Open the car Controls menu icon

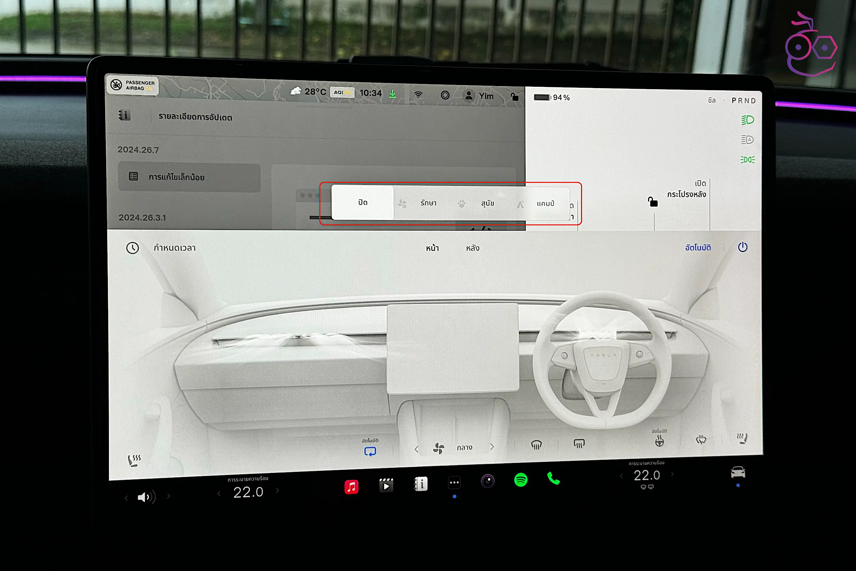738,472
